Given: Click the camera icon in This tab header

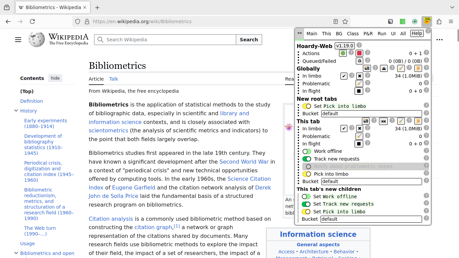Looking at the screenshot, I should (x=366, y=121).
